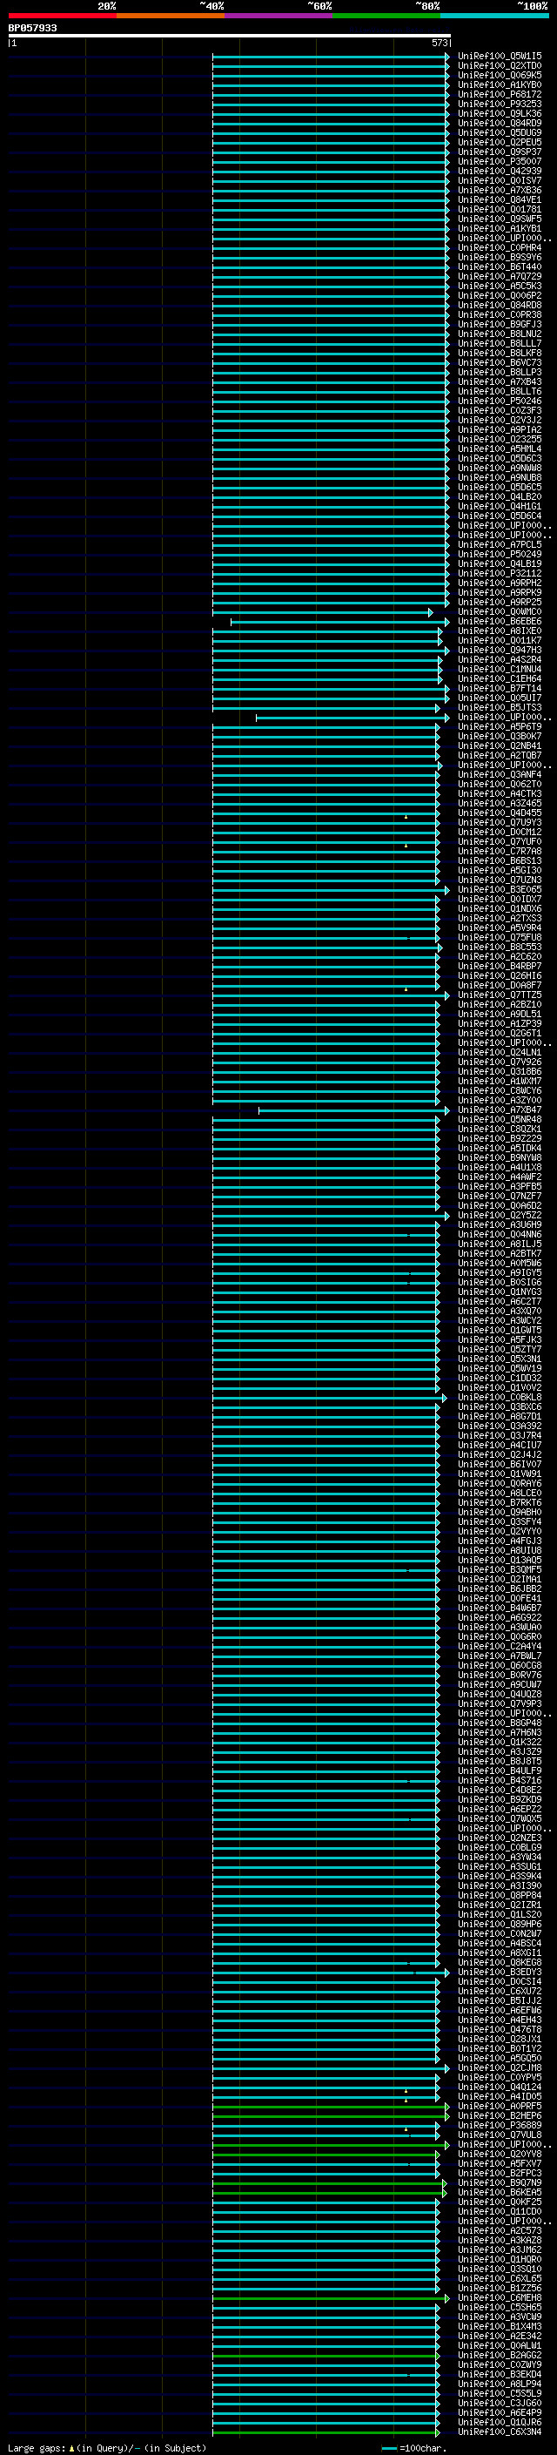Select hit UniRef100_B6KEA5
557x2455 pixels.
(x=500, y=2192)
